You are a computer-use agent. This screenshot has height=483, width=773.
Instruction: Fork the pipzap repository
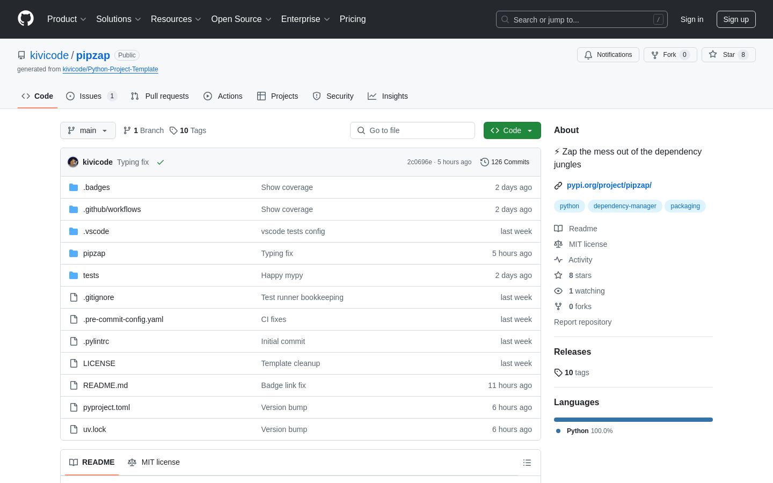pyautogui.click(x=670, y=55)
